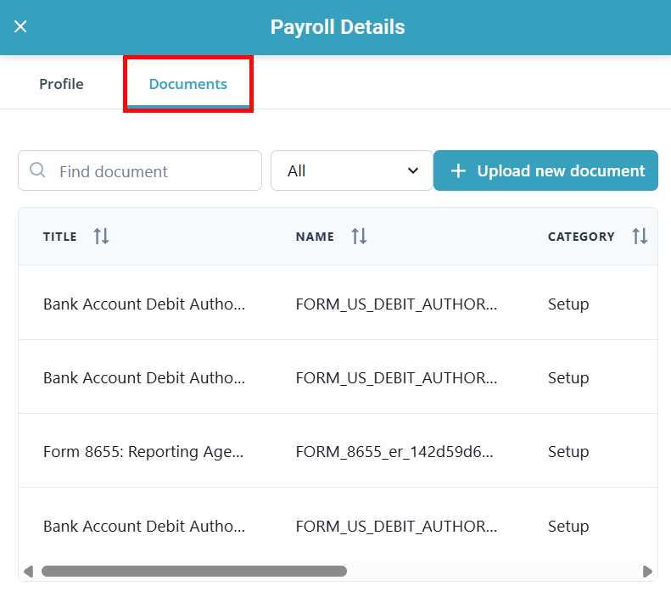This screenshot has height=597, width=671.
Task: Click the horizontal scrollbar right arrow
Action: [x=647, y=572]
